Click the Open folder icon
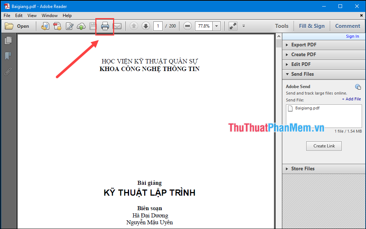The image size is (366, 229). point(9,26)
